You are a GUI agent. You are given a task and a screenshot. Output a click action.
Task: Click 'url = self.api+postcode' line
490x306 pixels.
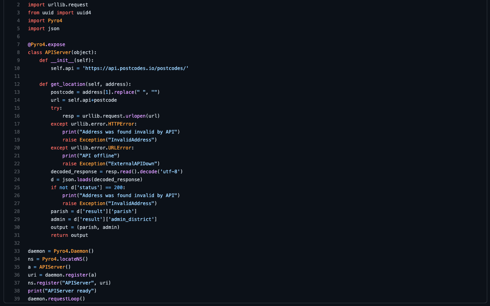84,100
